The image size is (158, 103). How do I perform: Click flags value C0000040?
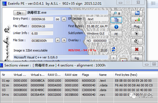pos(89,90)
